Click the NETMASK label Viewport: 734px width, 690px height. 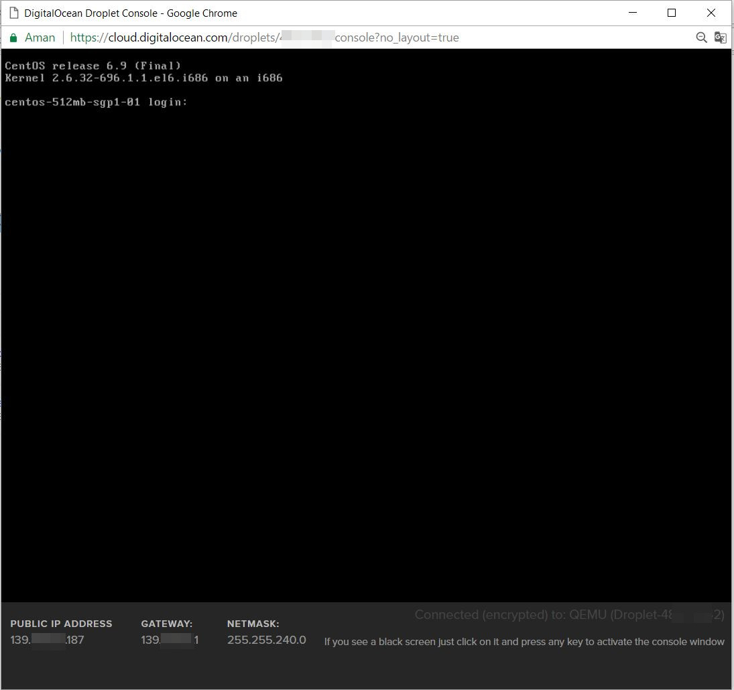(253, 624)
